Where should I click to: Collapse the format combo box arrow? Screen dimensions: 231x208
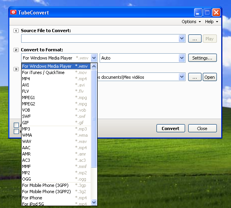click(x=94, y=58)
